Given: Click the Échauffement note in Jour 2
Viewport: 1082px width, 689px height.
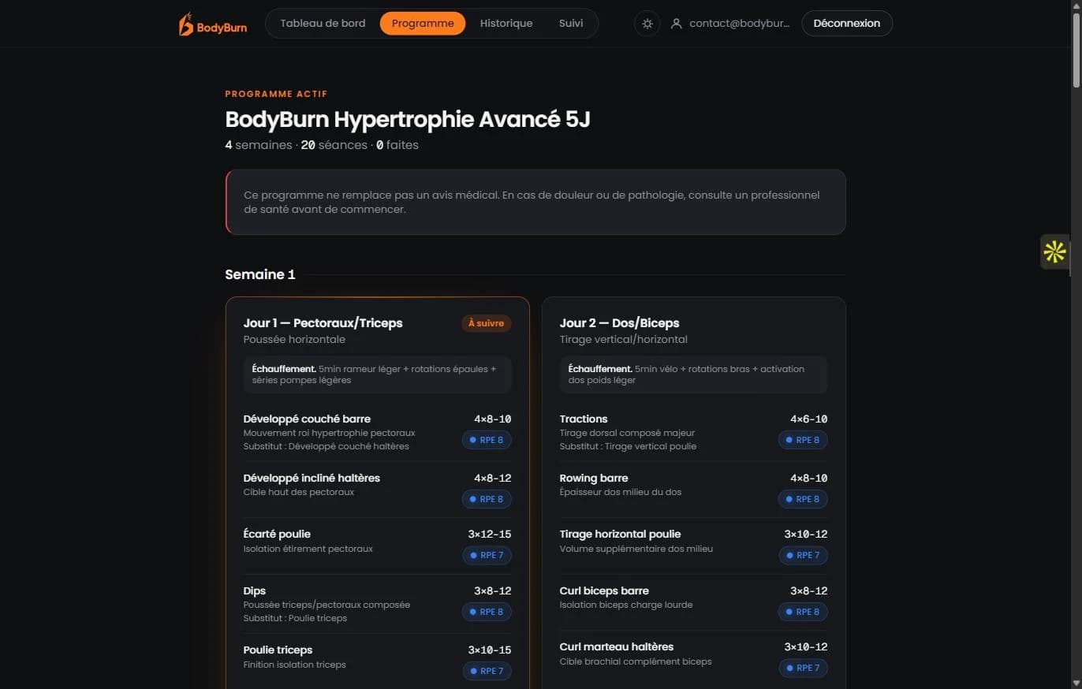Looking at the screenshot, I should click(x=694, y=374).
